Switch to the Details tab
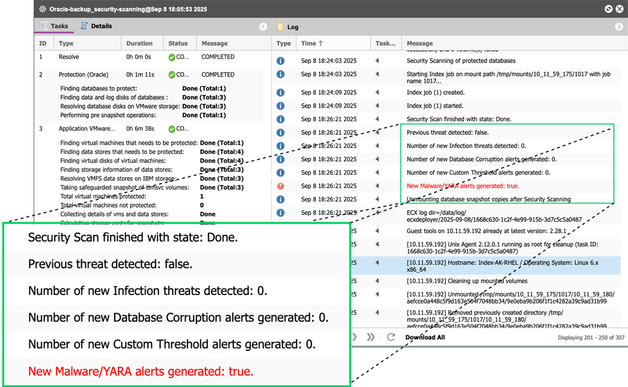Viewport: 628px width, 387px height. [96, 26]
